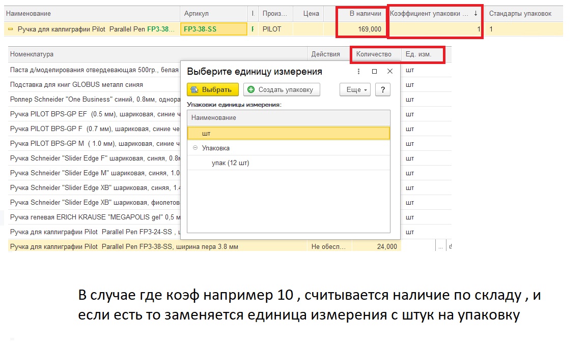Select the шт unit row
Image resolution: width=587 pixels, height=349 pixels.
pos(288,133)
